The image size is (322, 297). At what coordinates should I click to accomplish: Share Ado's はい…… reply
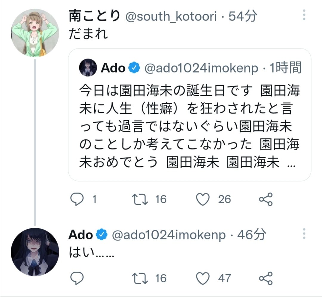point(266,278)
